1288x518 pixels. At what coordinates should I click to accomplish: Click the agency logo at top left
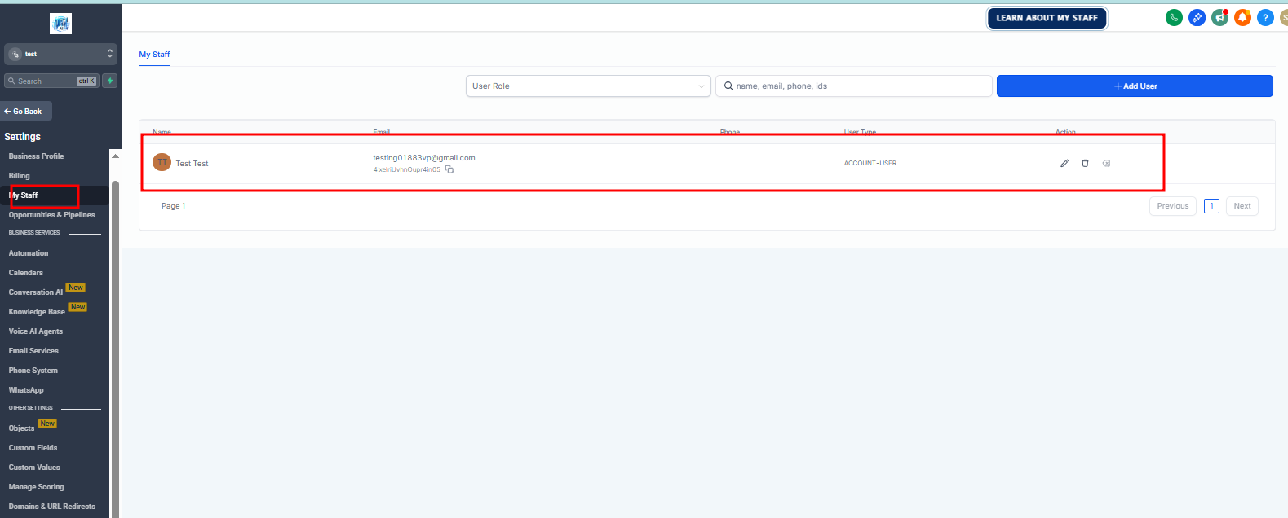60,24
